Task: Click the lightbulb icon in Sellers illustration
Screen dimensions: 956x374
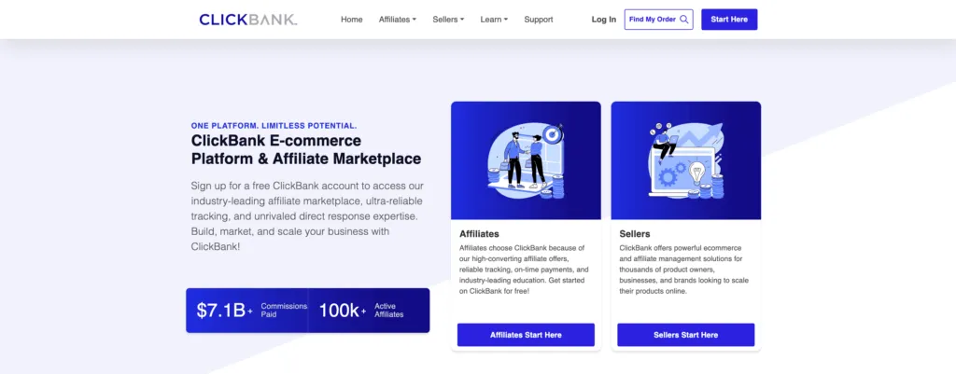Action: tap(695, 172)
